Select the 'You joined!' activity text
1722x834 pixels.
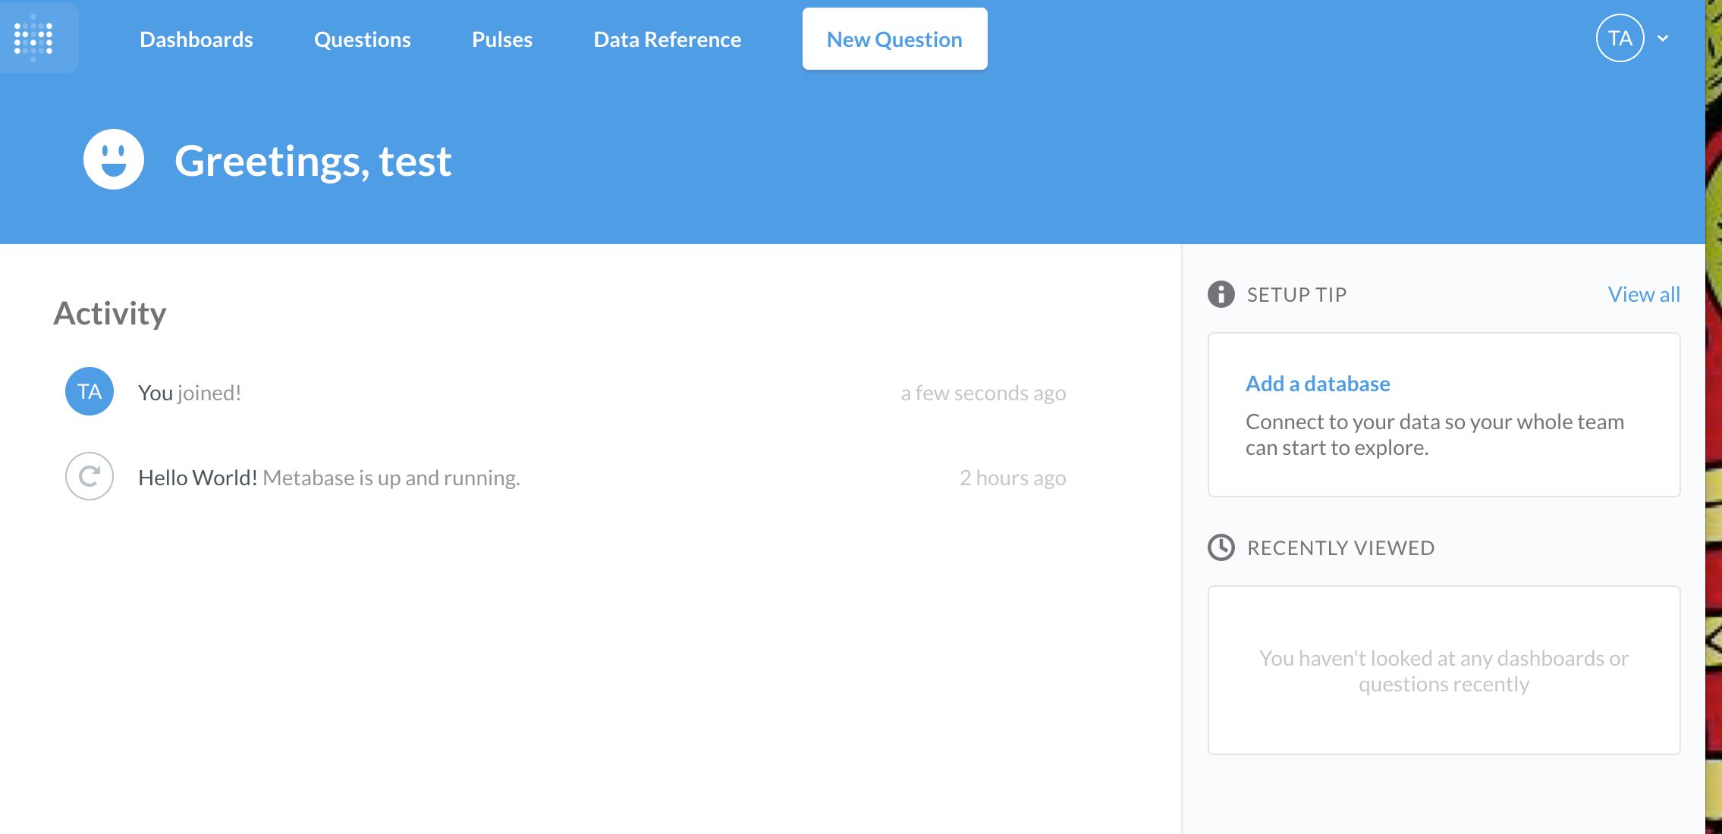[x=190, y=393]
